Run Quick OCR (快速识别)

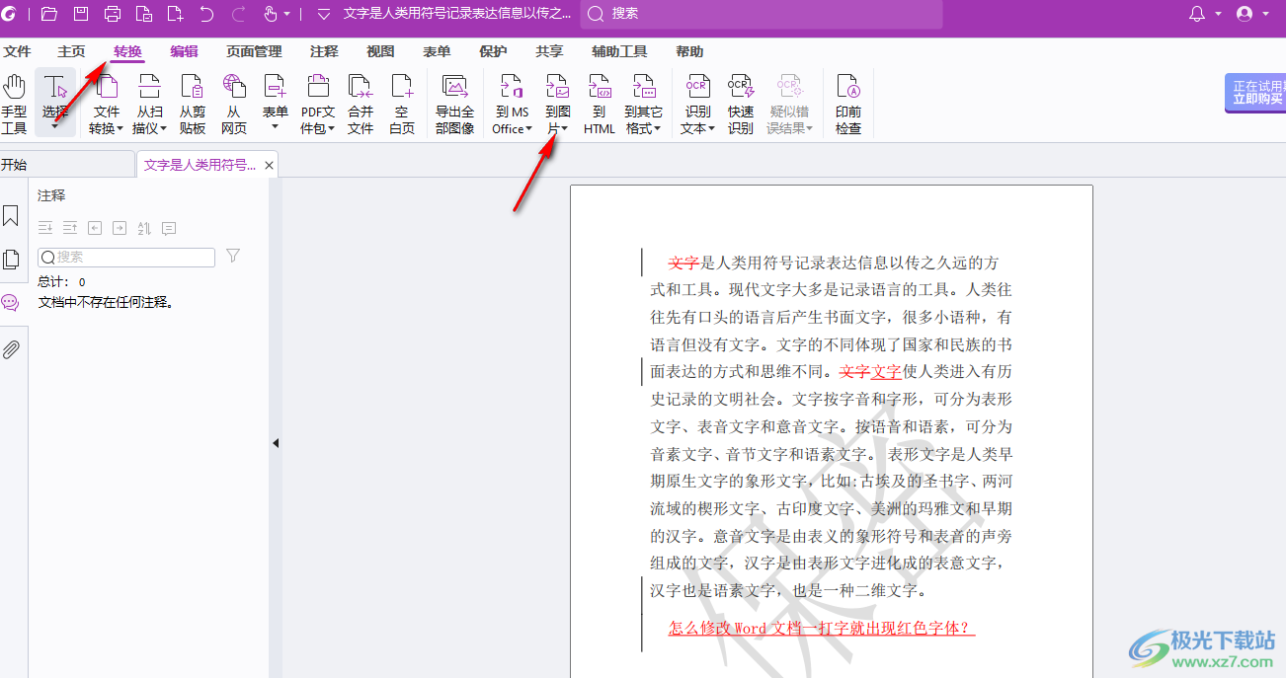click(x=741, y=104)
